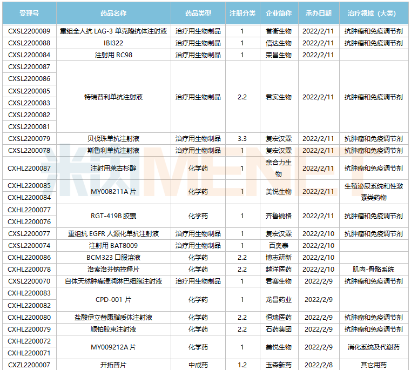
Task: Click drug name 开拓普片
Action: click(x=113, y=365)
